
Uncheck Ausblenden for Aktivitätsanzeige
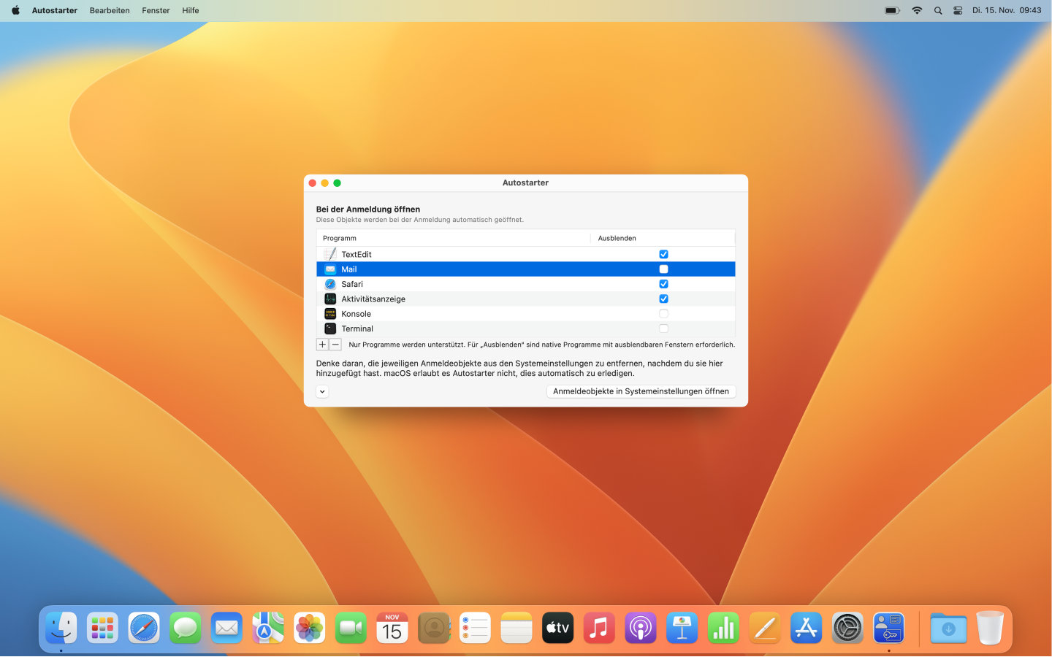point(663,299)
